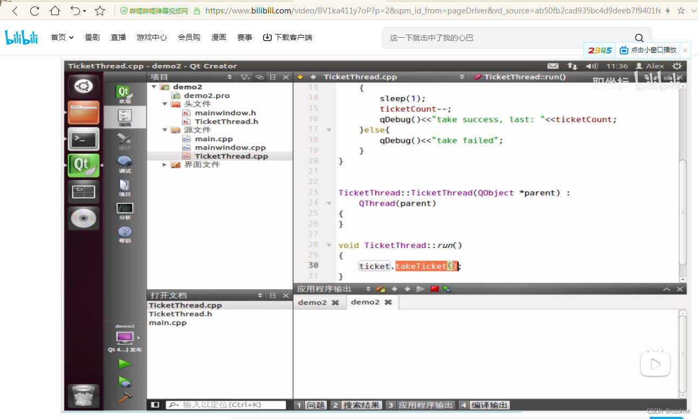Open the 应用程序输出 pane selector dropdown
The height and width of the screenshot is (419, 698).
click(368, 289)
